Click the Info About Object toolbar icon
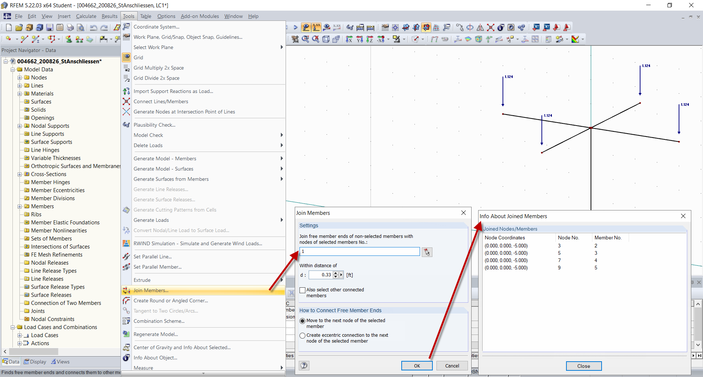 (501, 27)
